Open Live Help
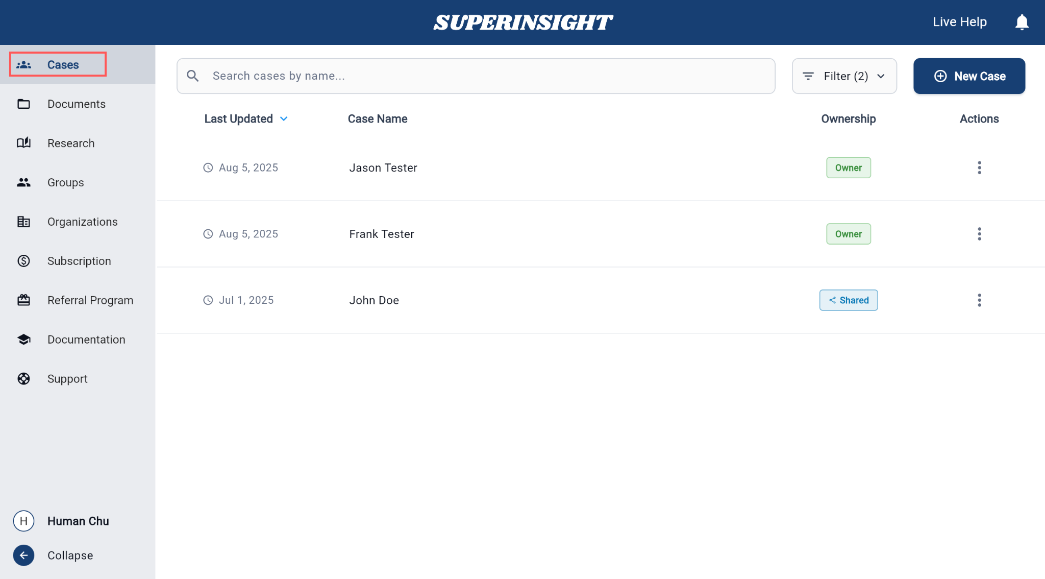Screen dimensions: 1045x579 pos(959,22)
